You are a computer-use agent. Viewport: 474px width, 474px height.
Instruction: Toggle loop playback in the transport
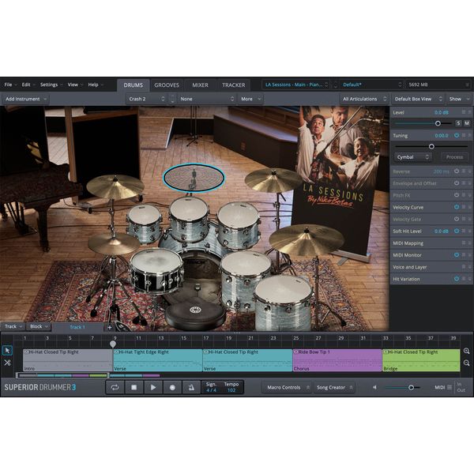(115, 387)
